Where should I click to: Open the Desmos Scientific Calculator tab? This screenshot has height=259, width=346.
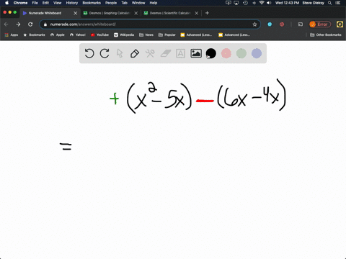(x=170, y=13)
